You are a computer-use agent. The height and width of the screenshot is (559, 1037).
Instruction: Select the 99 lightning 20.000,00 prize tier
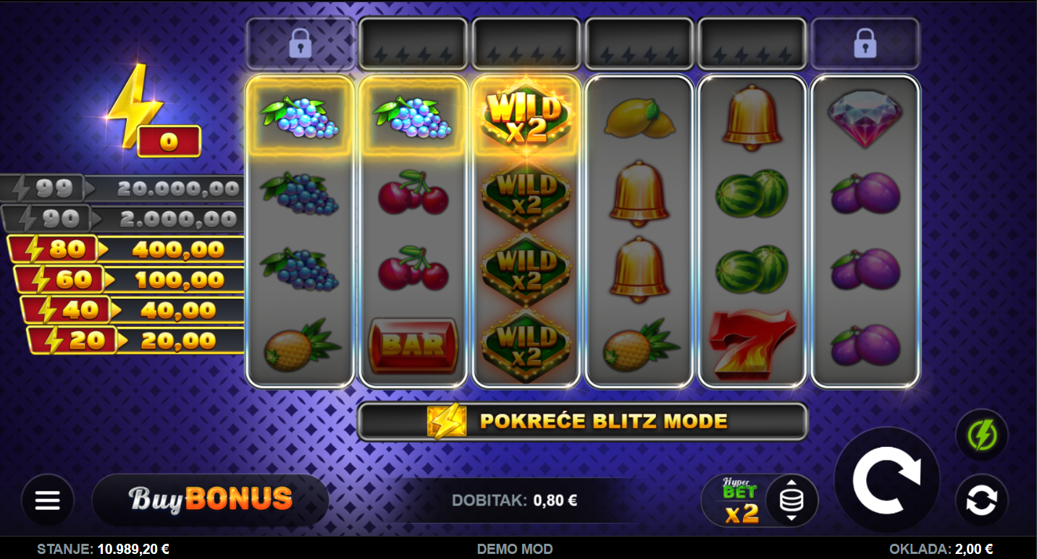click(x=121, y=189)
